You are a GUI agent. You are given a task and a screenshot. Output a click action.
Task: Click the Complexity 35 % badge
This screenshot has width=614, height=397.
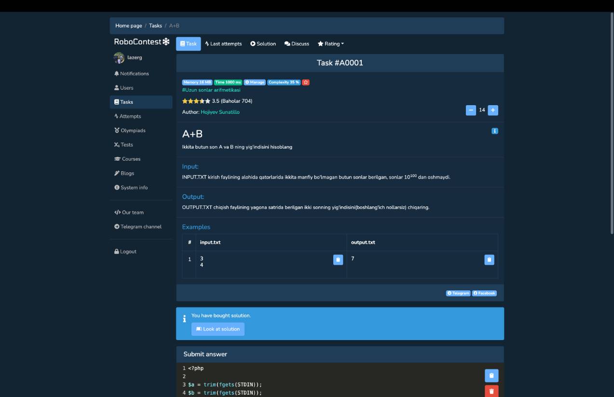(284, 82)
